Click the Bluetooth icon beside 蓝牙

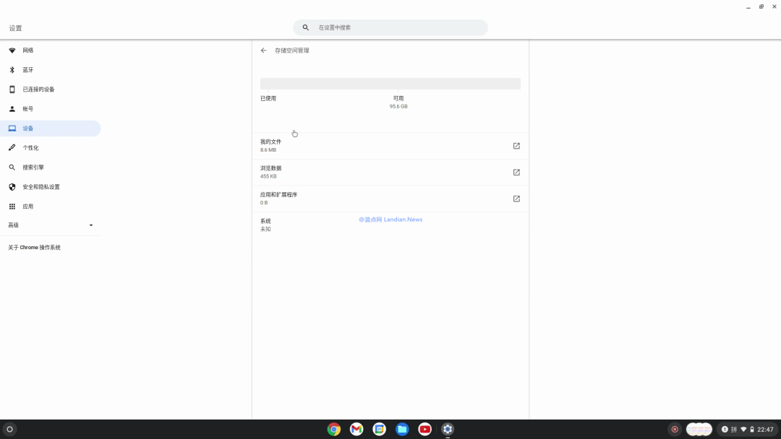[x=12, y=70]
